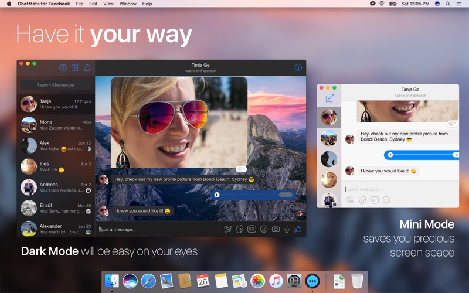Play the voice message in dark chat
Image resolution: width=469 pixels, height=293 pixels.
217,195
